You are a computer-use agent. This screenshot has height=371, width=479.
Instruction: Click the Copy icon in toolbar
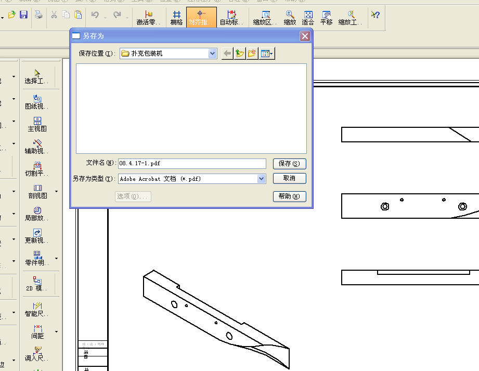coord(66,15)
